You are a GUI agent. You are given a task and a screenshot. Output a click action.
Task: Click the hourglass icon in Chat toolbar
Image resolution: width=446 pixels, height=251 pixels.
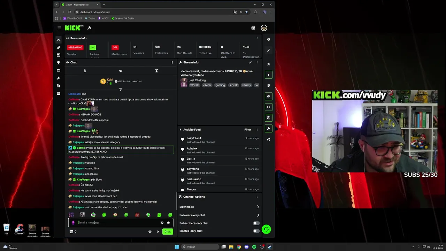(x=156, y=71)
